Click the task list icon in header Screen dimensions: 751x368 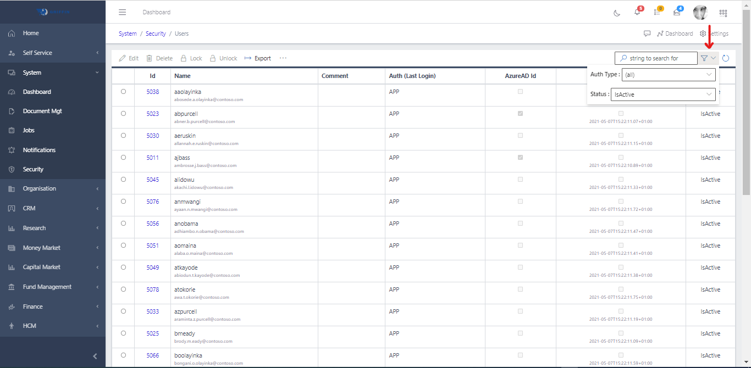[657, 13]
